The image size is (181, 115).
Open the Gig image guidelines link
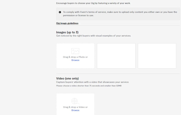tap(67, 23)
